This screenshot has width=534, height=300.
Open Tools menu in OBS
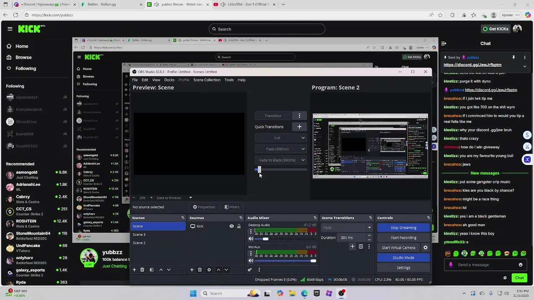coord(229,80)
